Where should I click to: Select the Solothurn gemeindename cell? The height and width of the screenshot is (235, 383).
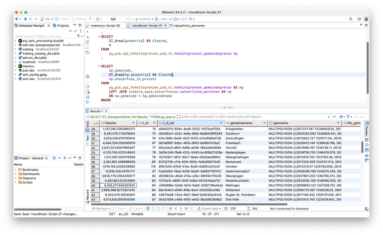[246, 134]
